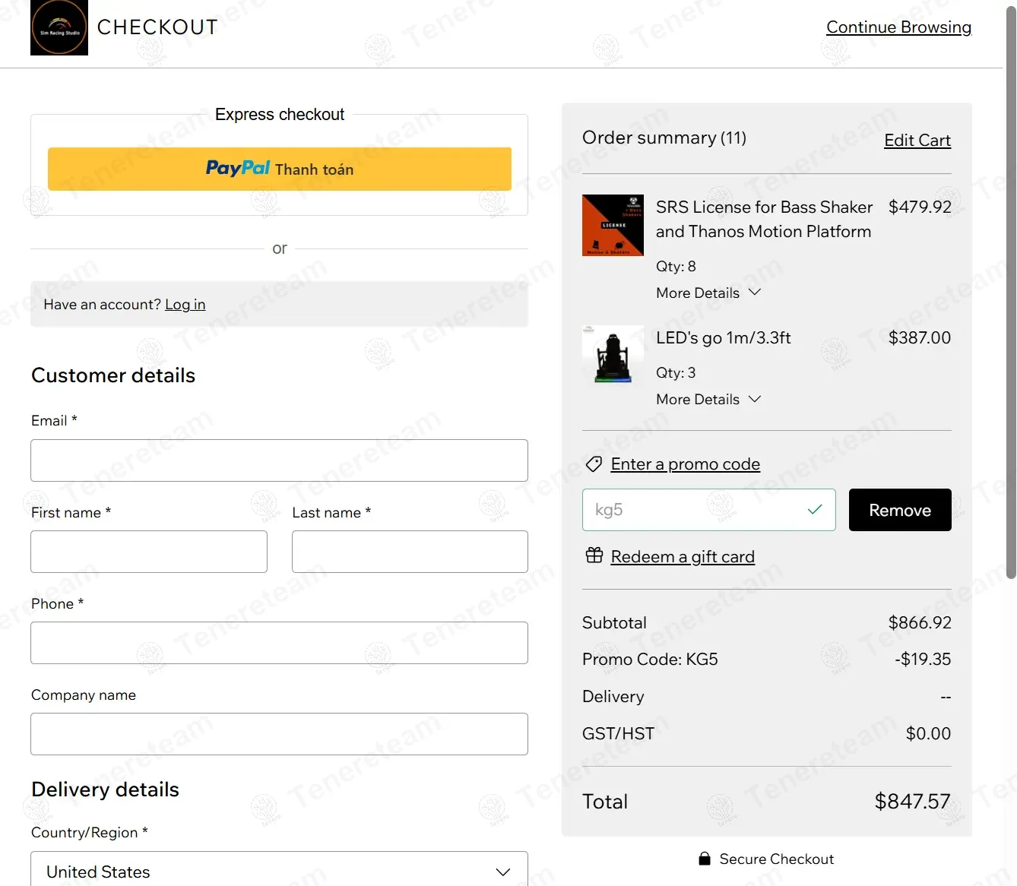Image resolution: width=1017 pixels, height=886 pixels.
Task: Click the green checkmark in promo field
Action: (815, 510)
